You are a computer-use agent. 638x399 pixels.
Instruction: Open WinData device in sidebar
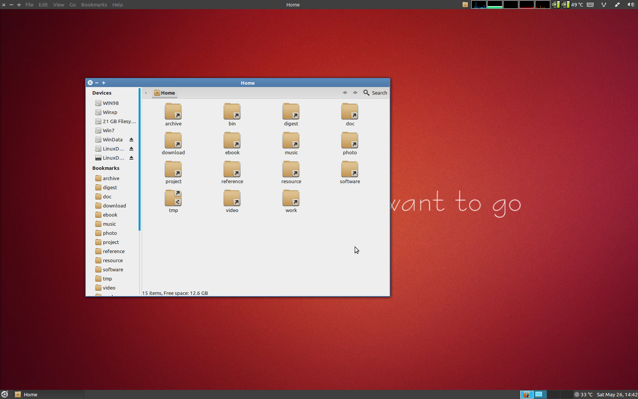[109, 139]
